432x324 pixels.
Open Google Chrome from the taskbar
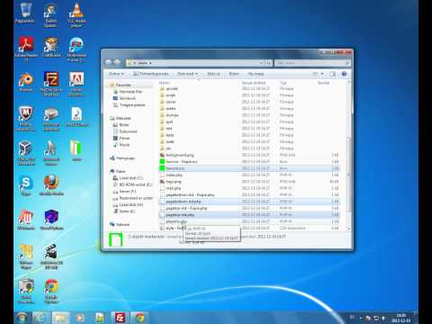[x=139, y=318]
